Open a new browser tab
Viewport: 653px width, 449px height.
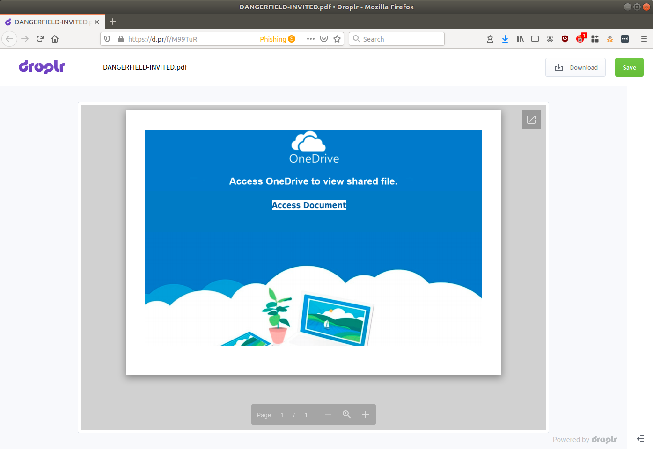113,22
